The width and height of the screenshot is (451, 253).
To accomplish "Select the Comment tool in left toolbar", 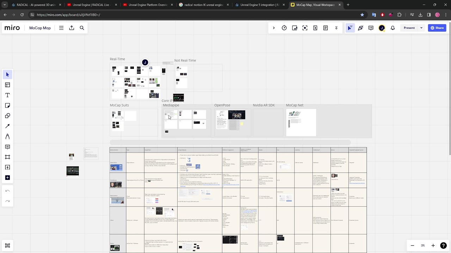I will pos(7,147).
